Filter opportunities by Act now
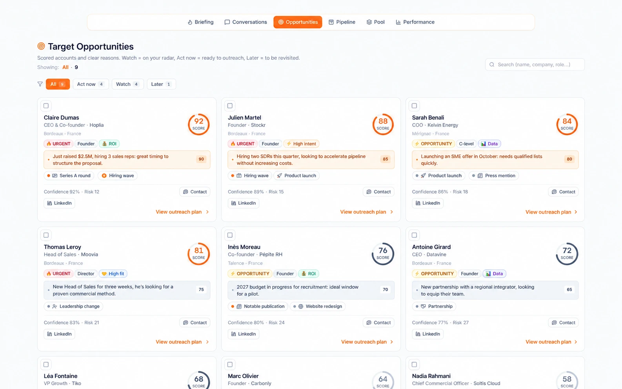 click(x=91, y=84)
